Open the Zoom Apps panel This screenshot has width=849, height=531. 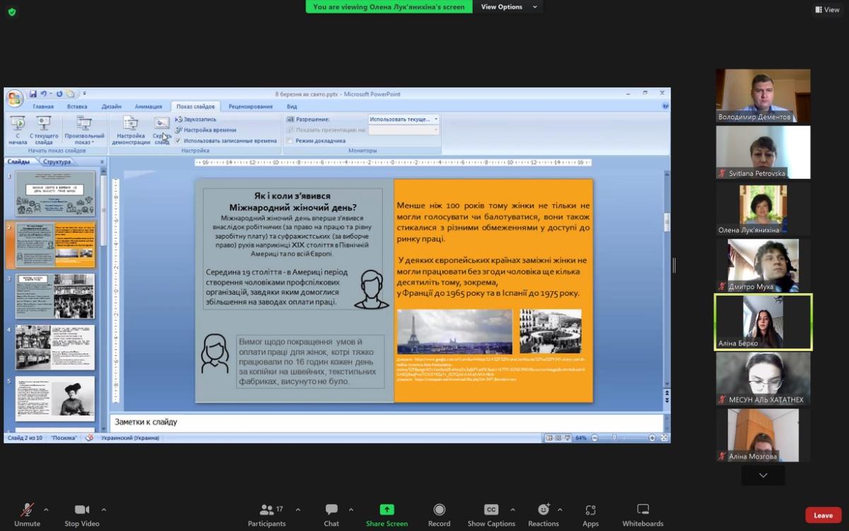click(x=591, y=510)
